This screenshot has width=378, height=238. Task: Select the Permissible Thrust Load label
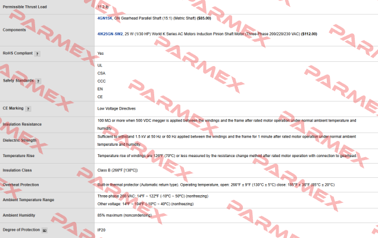24,7
